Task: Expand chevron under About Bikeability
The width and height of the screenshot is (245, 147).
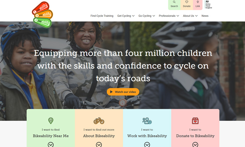Action: pos(99,145)
